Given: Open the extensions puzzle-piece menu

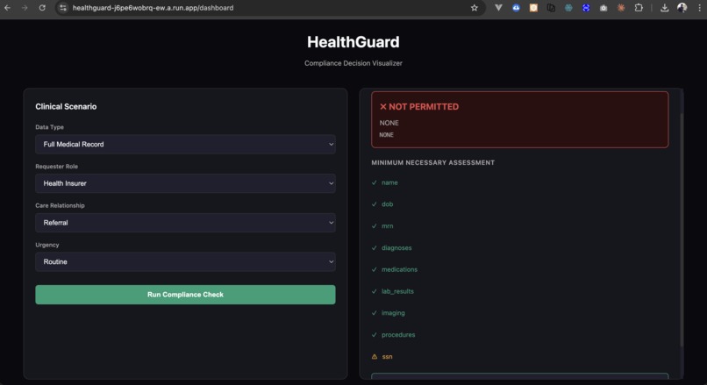Looking at the screenshot, I should pos(639,8).
